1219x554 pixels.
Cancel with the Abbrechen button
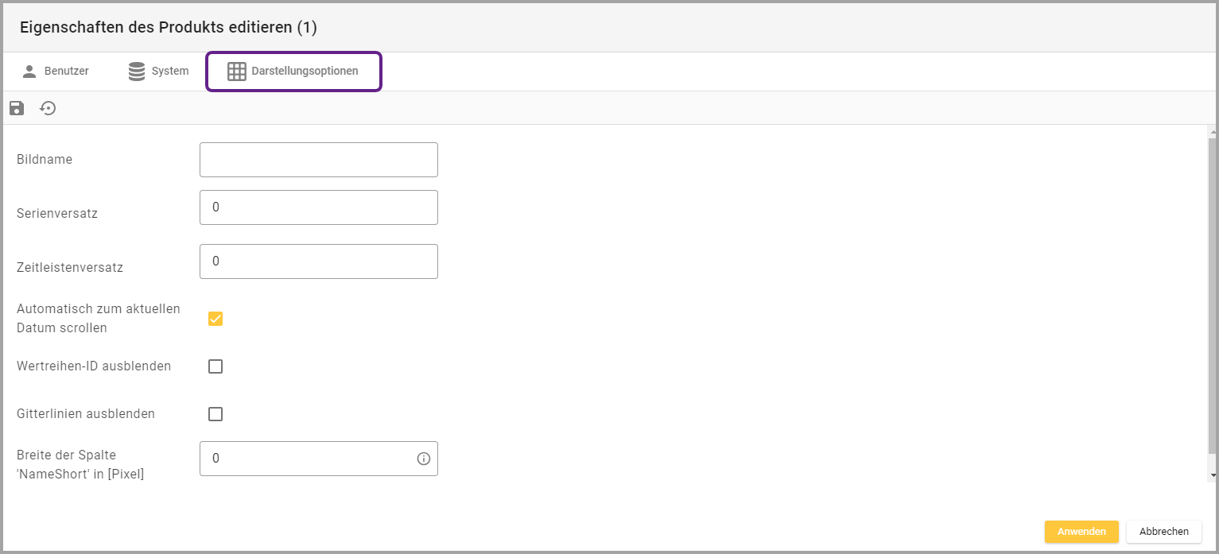tap(1163, 532)
